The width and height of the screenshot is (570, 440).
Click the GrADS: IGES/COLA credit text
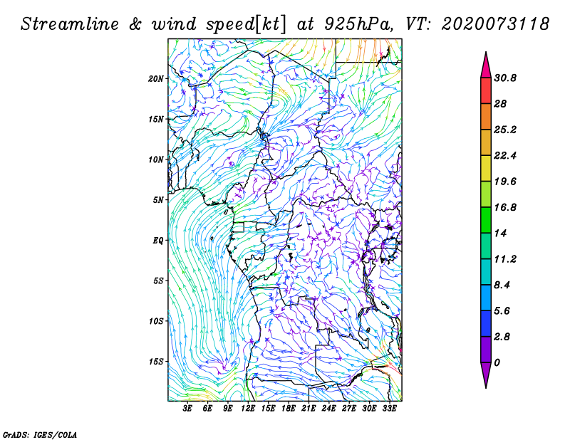pos(39,434)
